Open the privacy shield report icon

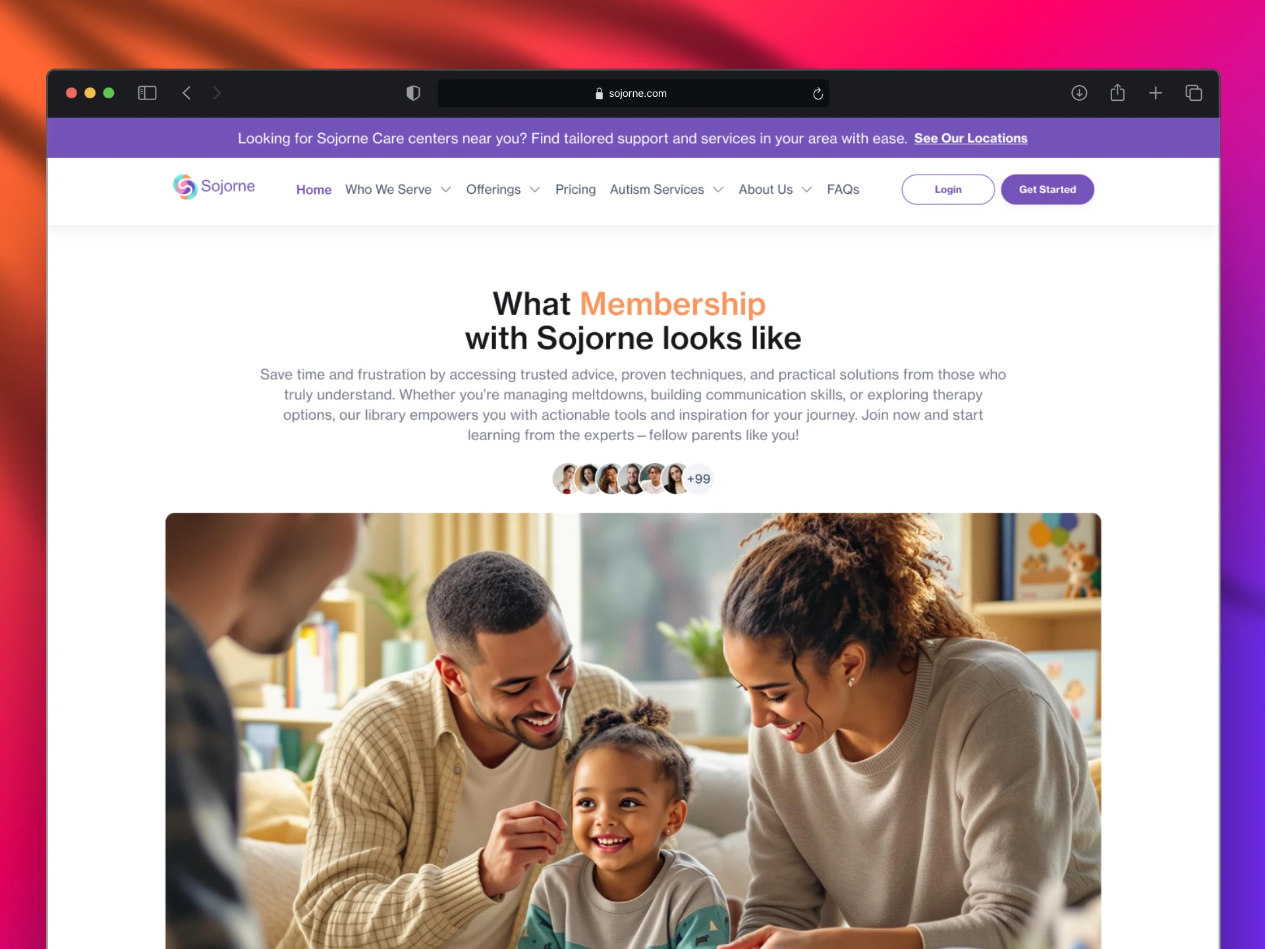pos(413,93)
